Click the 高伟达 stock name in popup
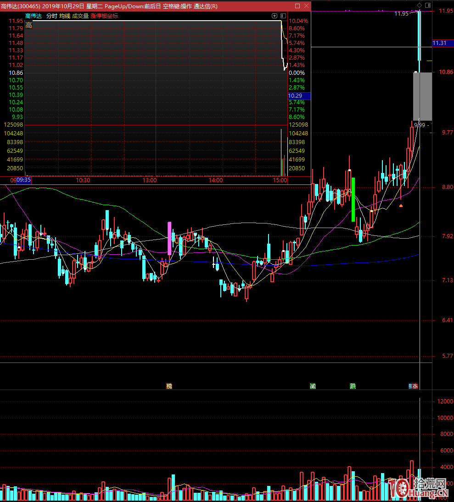Viewport: 454px width, 502px height. tap(33, 16)
